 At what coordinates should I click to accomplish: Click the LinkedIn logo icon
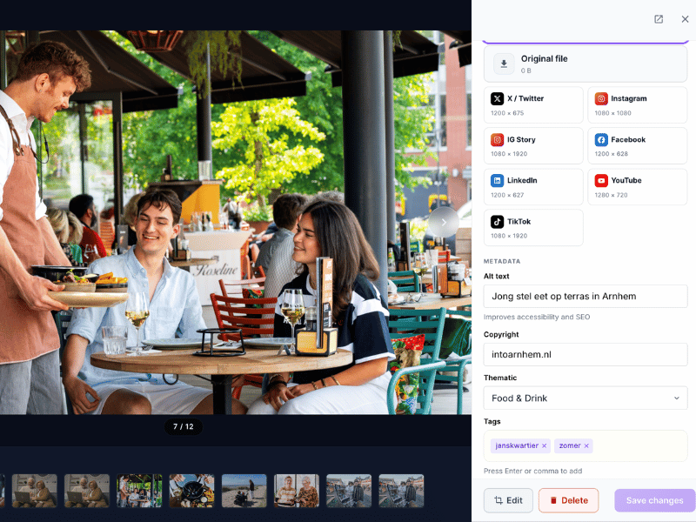coord(497,181)
